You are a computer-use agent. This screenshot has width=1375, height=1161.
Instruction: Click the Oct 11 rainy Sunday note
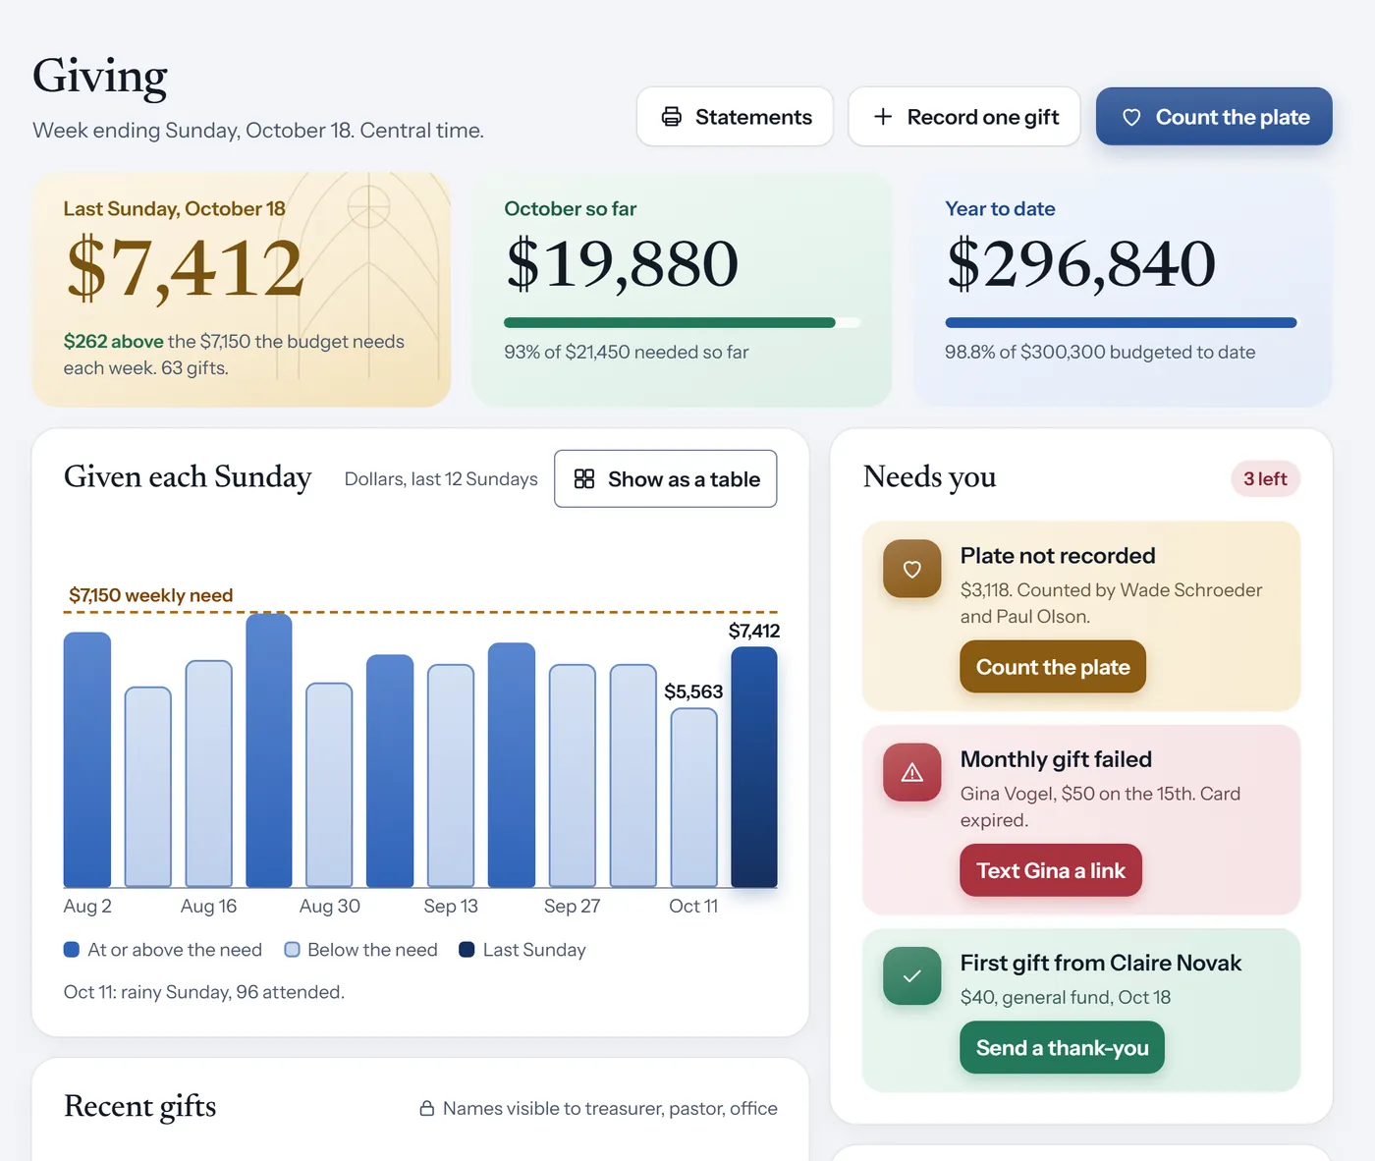[204, 992]
